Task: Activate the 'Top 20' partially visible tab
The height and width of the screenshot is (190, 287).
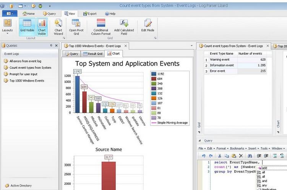Action: click(280, 46)
